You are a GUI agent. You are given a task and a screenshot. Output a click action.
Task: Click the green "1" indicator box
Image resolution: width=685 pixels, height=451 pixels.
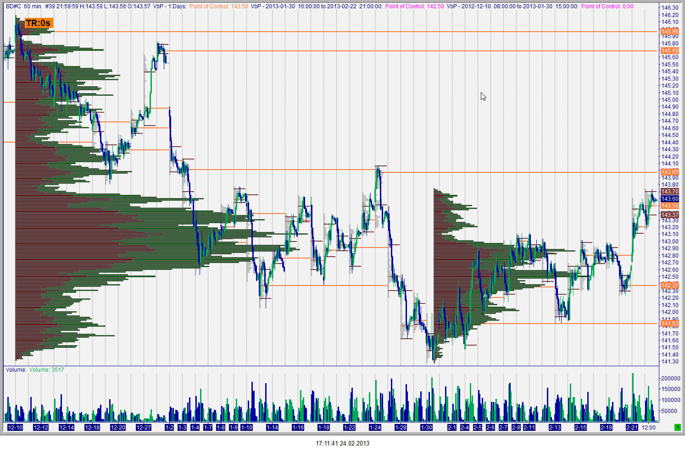pos(677,427)
